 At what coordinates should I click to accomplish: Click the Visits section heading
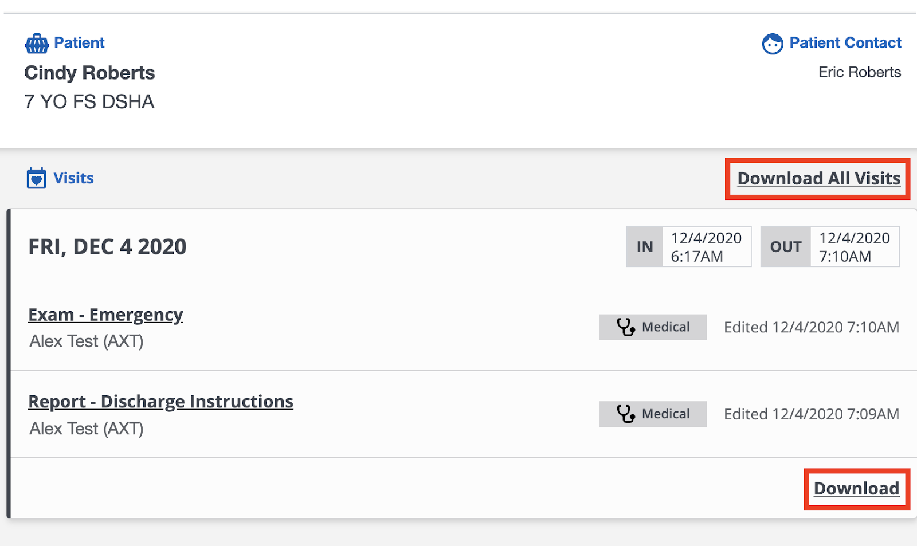(x=73, y=178)
